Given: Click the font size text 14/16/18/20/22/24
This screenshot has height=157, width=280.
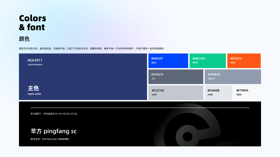Looking at the screenshot, I should point(66,114).
